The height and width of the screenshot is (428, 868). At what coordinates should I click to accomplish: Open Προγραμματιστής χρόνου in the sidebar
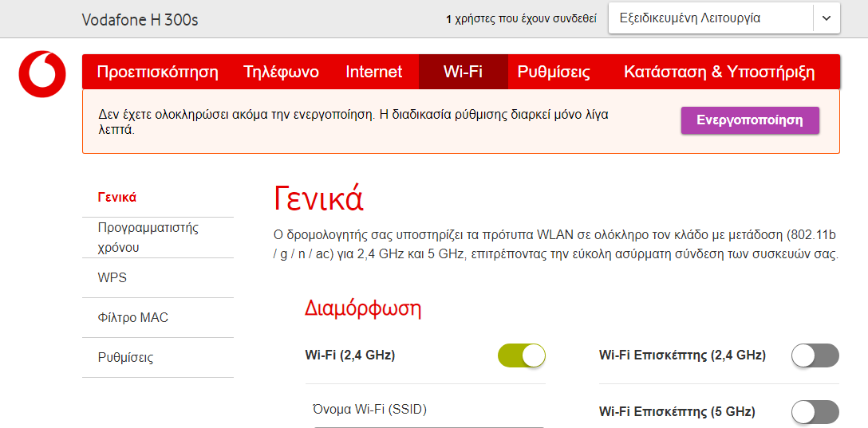coord(158,238)
